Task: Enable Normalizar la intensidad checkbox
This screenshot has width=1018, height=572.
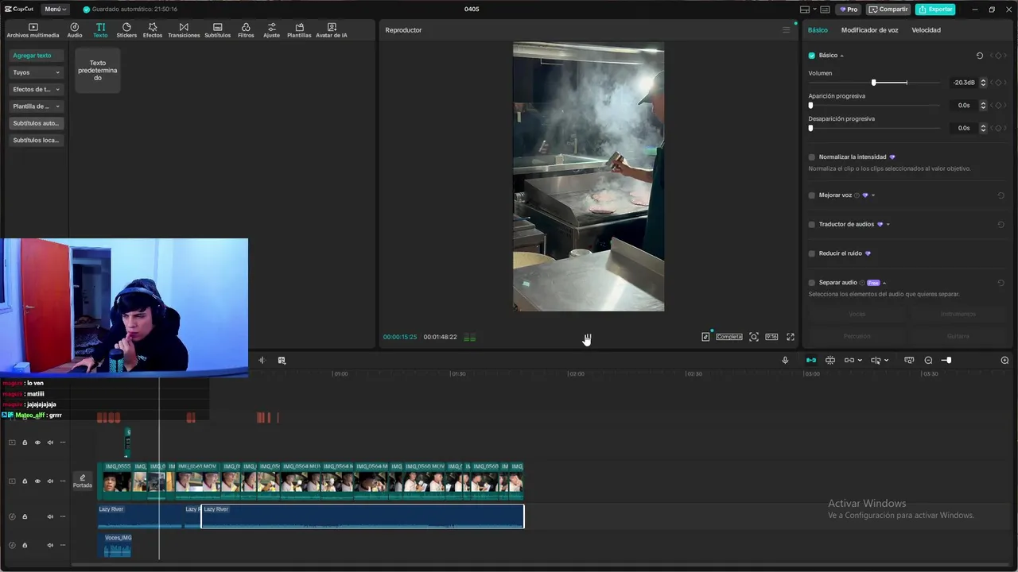Action: pyautogui.click(x=812, y=157)
